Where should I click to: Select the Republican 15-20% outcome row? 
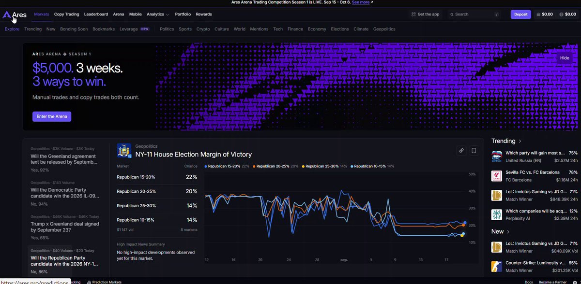pyautogui.click(x=157, y=177)
